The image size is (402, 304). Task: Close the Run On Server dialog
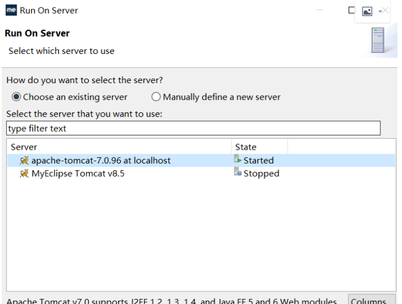click(385, 10)
